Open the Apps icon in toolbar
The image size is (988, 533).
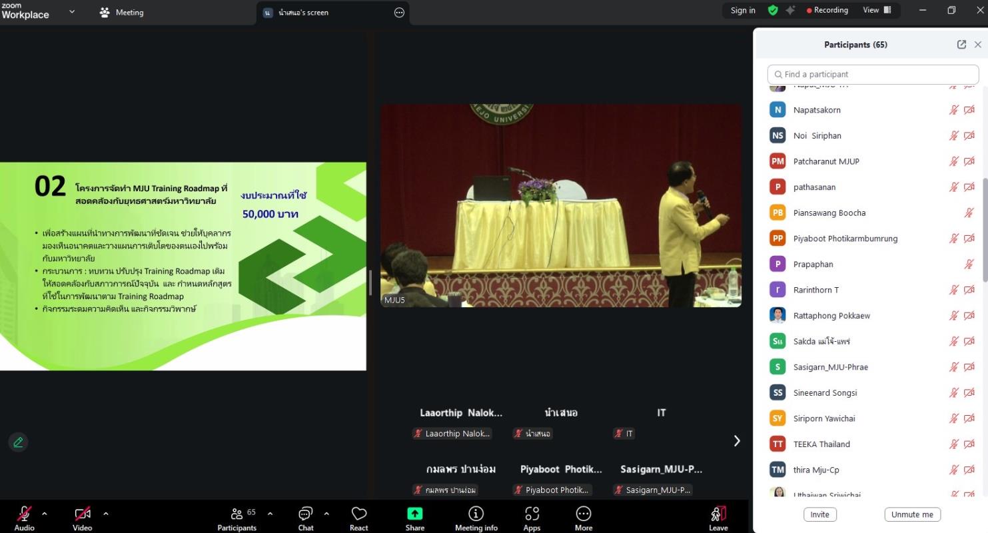[x=532, y=514]
